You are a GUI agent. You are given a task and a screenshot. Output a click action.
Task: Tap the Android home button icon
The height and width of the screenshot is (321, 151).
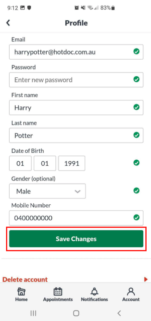point(76,313)
